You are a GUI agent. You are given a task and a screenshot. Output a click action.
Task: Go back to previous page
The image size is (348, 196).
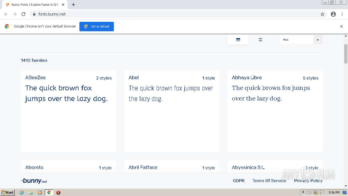[x=6, y=14]
